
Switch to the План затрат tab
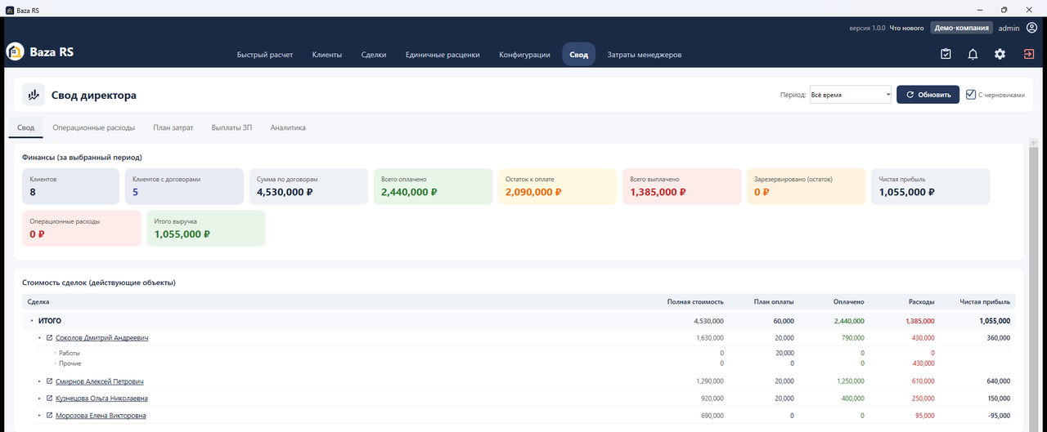pyautogui.click(x=173, y=127)
